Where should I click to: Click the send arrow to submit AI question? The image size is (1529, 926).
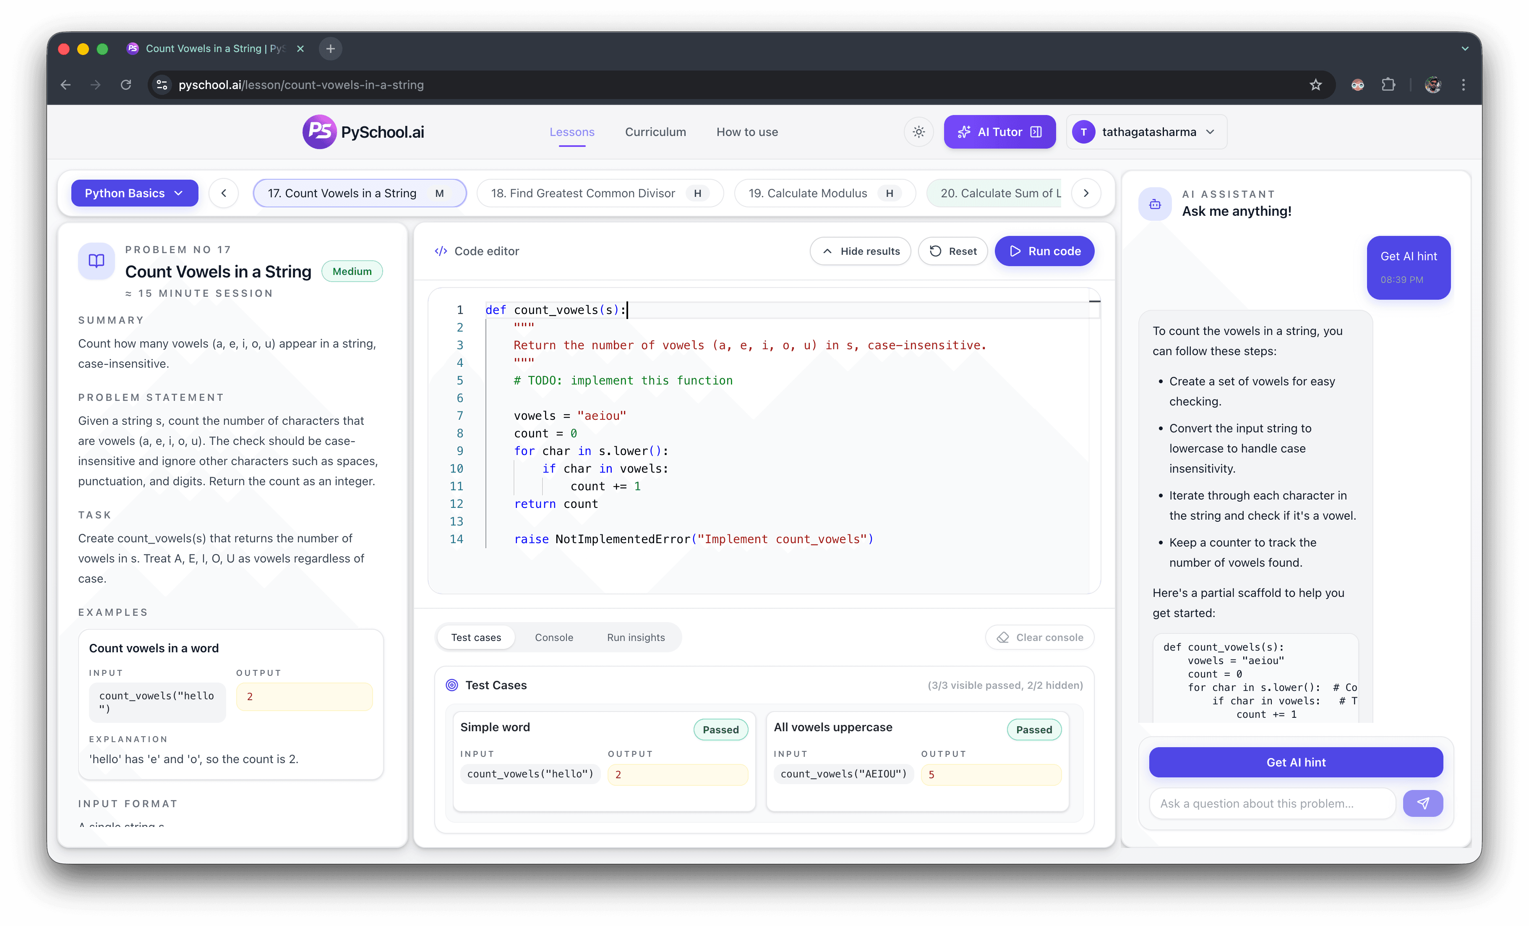point(1424,803)
